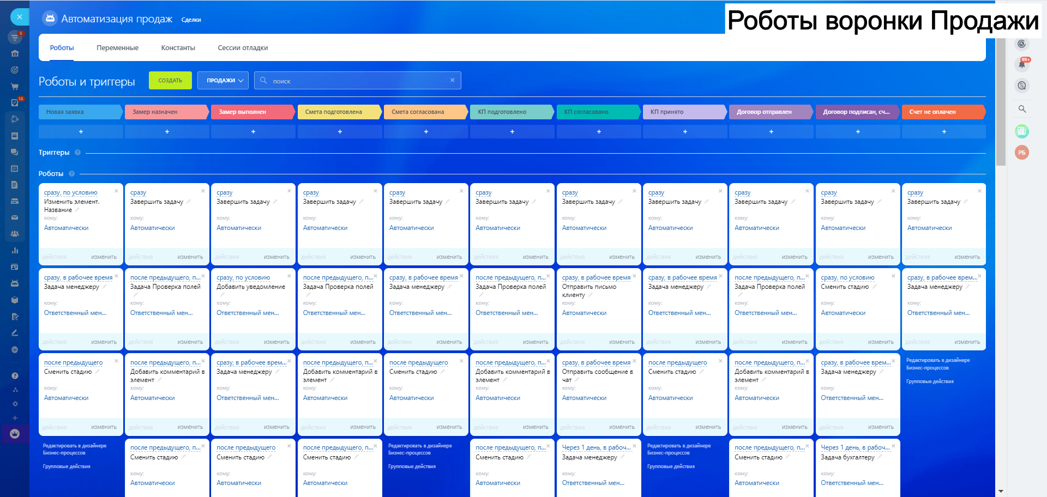The width and height of the screenshot is (1047, 497).
Task: Close the automation slider with the X button
Action: click(x=20, y=17)
